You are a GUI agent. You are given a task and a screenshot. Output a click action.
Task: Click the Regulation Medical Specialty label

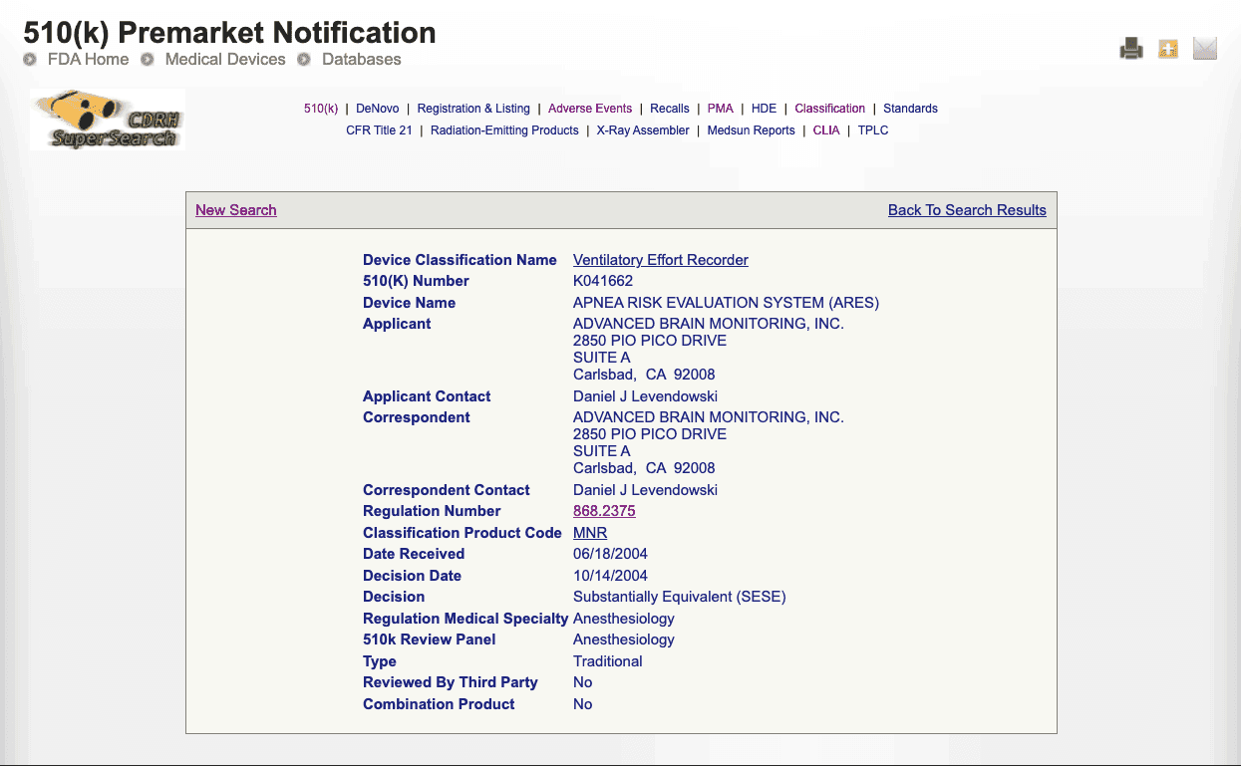pos(465,619)
